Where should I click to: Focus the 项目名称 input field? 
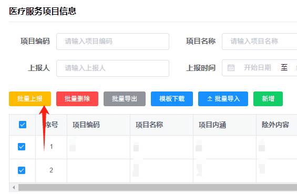pos(260,42)
